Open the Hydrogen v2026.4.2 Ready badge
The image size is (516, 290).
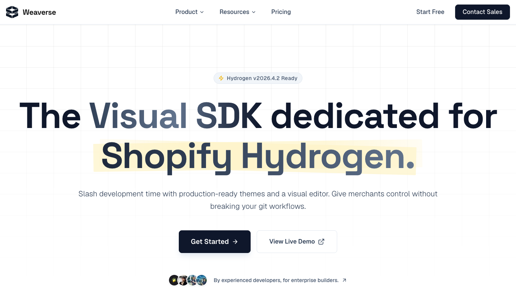click(x=258, y=78)
